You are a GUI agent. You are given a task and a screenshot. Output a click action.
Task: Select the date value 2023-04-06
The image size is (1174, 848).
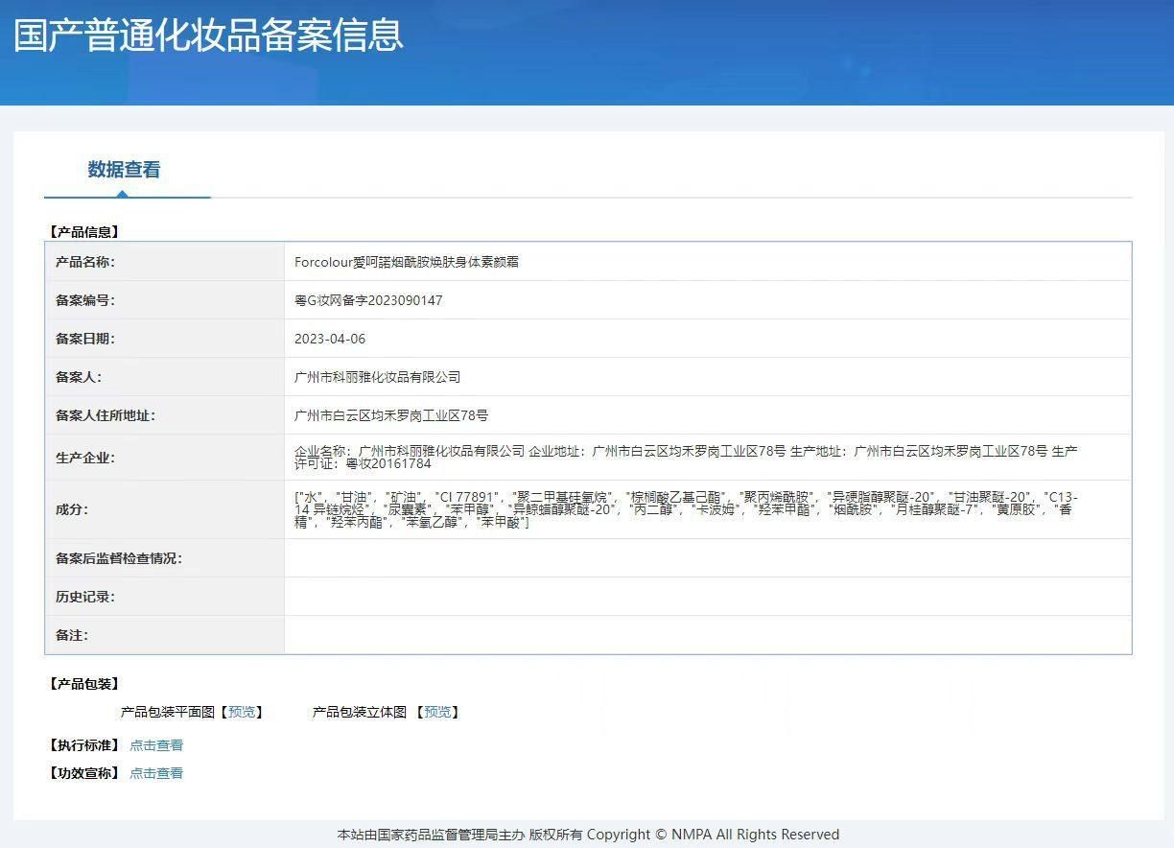tap(330, 339)
